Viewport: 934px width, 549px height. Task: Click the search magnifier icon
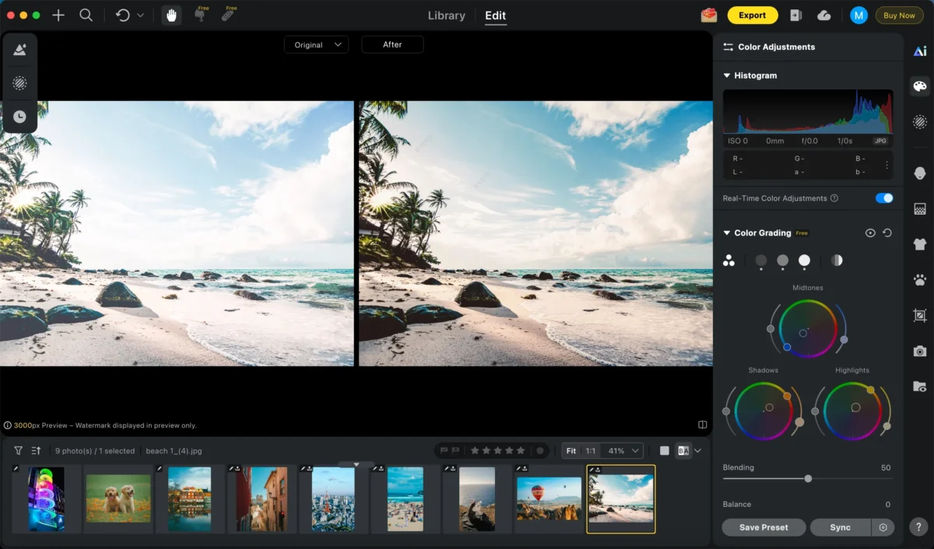pos(86,16)
